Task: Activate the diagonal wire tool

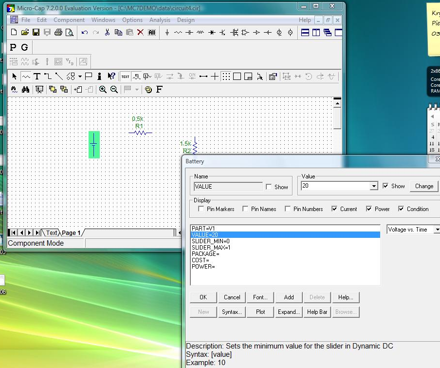Action: point(59,77)
